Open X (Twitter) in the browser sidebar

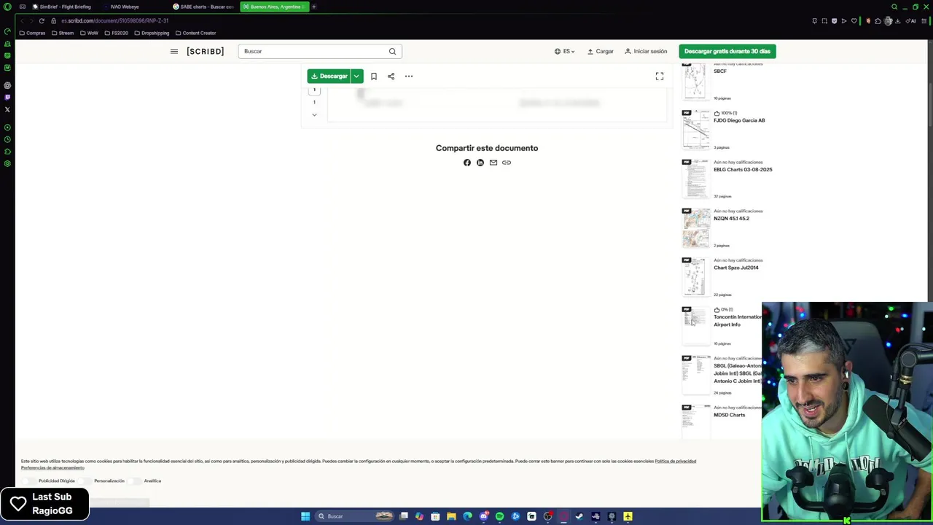point(7,109)
